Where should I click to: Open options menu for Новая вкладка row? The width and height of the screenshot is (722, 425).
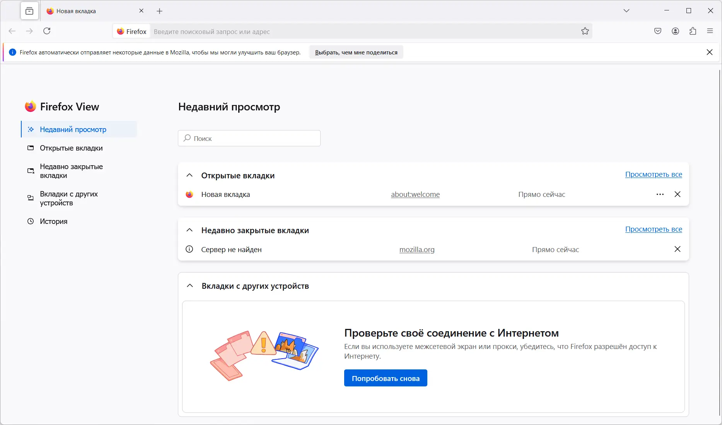[659, 194]
